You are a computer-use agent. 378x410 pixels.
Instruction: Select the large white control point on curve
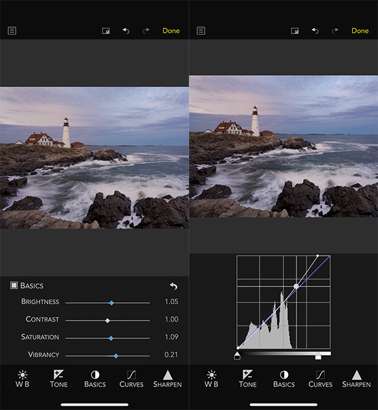click(296, 286)
